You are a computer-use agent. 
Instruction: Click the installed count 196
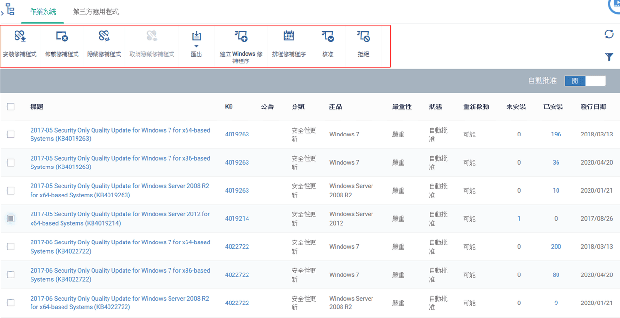(556, 135)
